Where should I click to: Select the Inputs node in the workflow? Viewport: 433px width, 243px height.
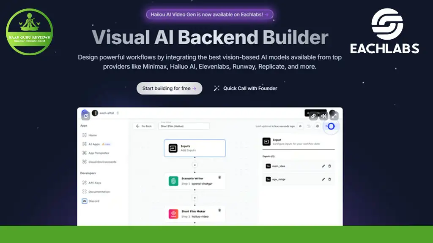click(195, 148)
